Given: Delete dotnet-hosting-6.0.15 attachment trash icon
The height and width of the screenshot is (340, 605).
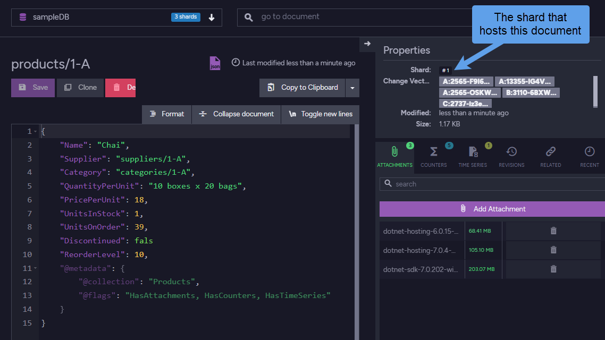Looking at the screenshot, I should click(553, 231).
